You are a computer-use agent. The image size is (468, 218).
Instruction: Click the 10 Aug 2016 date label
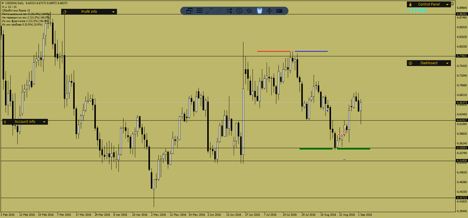click(328, 215)
